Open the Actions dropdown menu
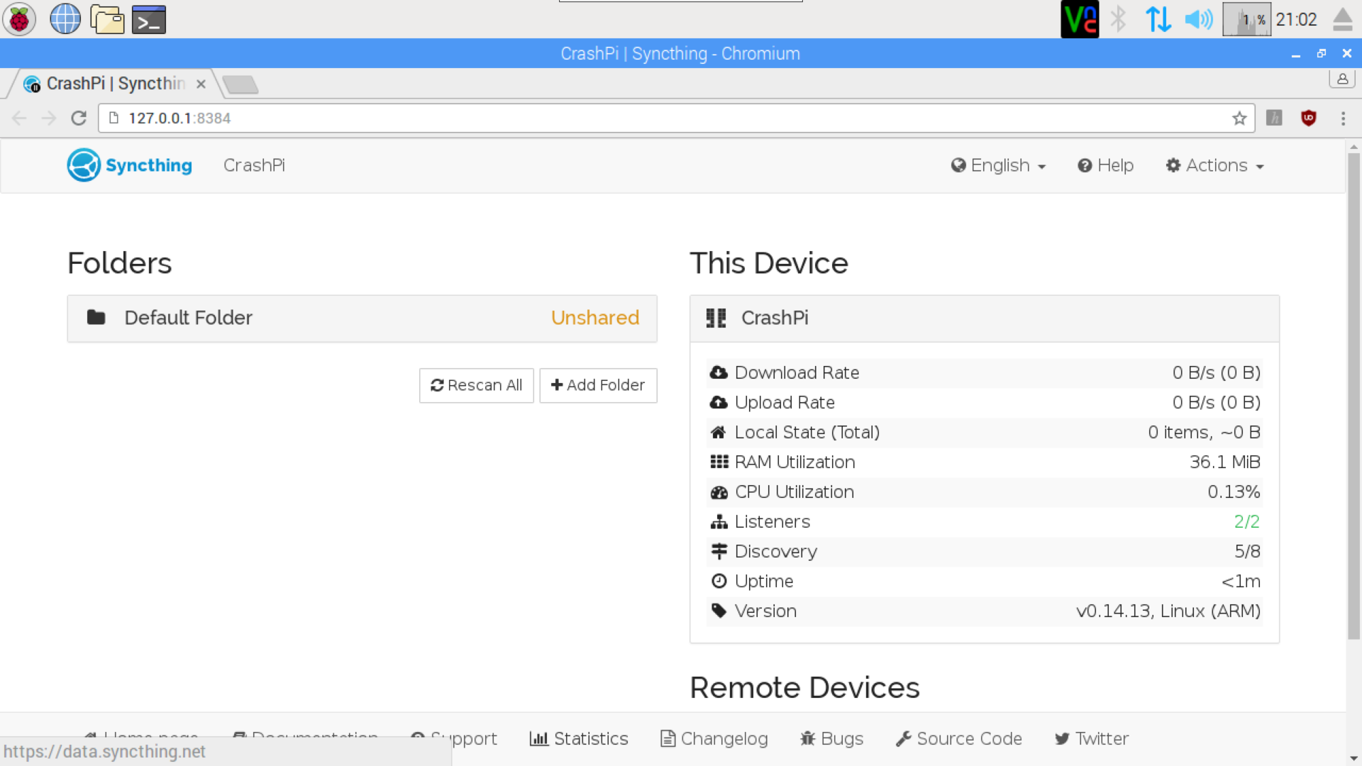Screen dimensions: 1362x766 (1215, 166)
